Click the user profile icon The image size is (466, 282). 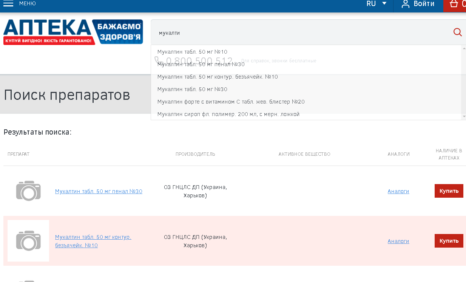406,4
